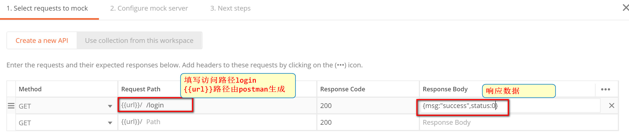Grab the drag handle of first row

[11, 106]
